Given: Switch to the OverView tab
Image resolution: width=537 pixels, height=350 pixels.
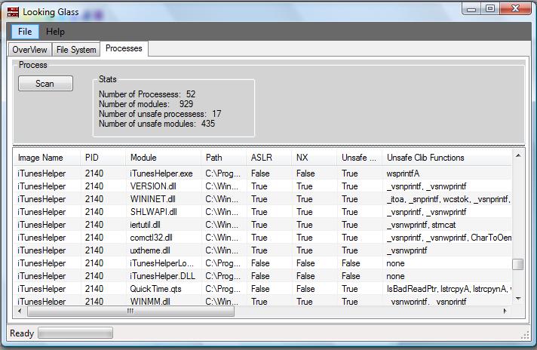Looking at the screenshot, I should pyautogui.click(x=30, y=50).
